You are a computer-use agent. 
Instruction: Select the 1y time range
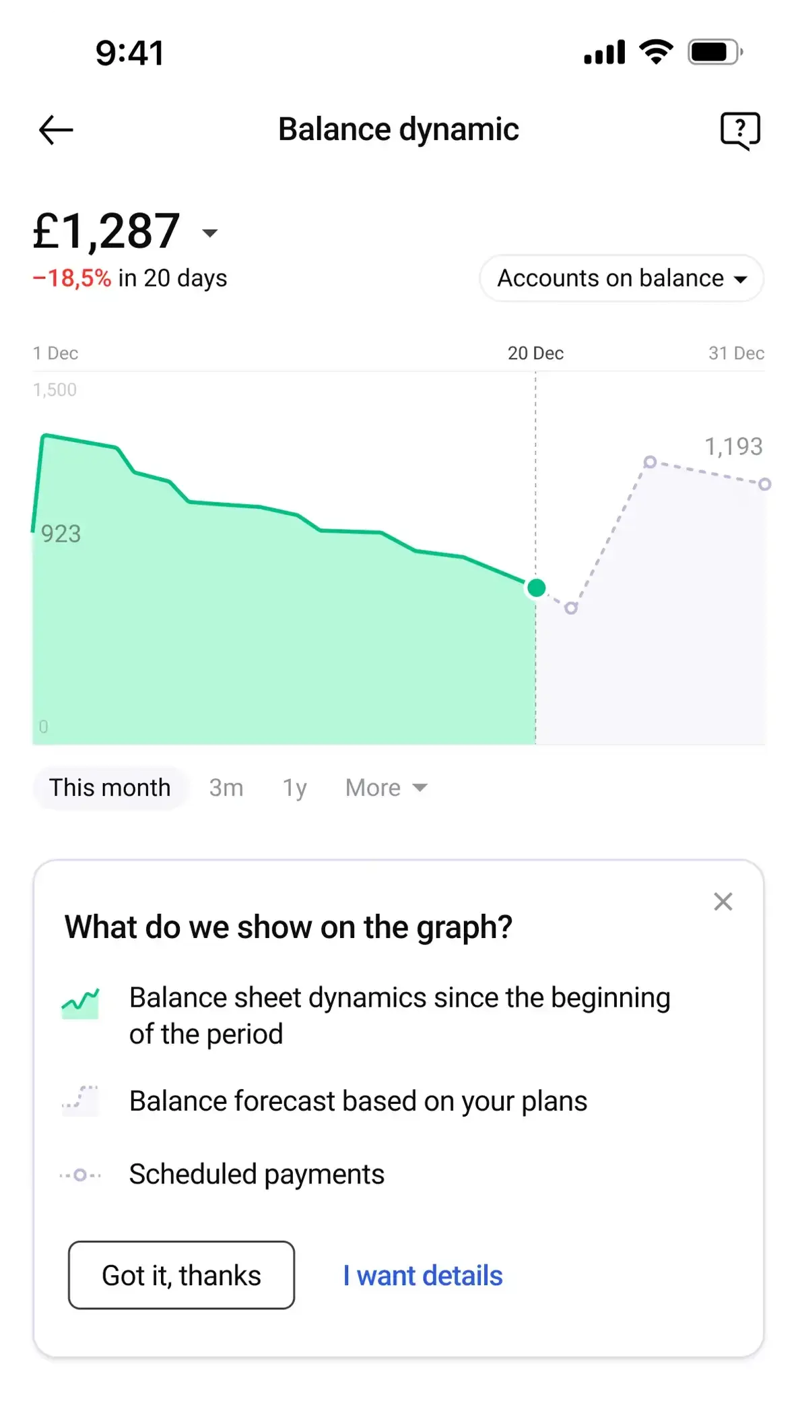click(294, 787)
